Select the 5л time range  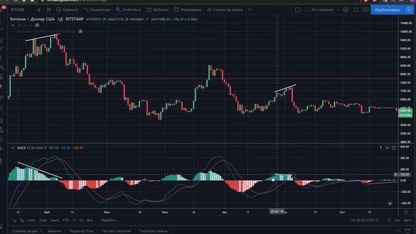(81, 220)
